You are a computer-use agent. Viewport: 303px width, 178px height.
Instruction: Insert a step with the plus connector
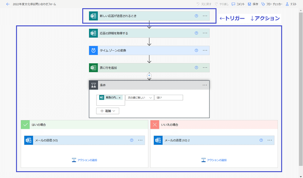point(149,75)
